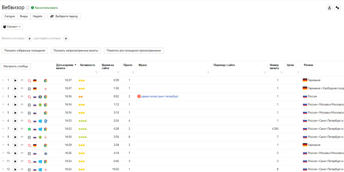Click Пометить все посещения просмотренными button
Screen dimensions: 344x172
tap(134, 51)
